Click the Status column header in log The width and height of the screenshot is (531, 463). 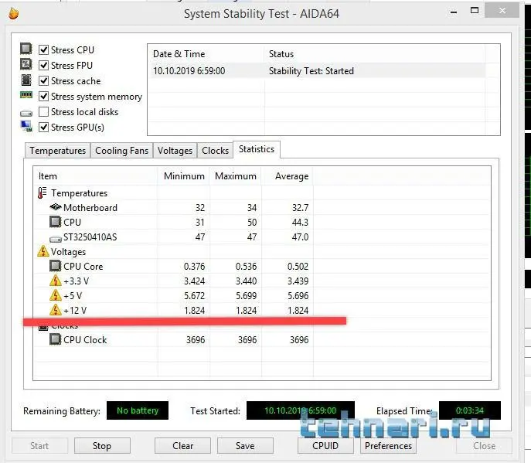point(375,54)
